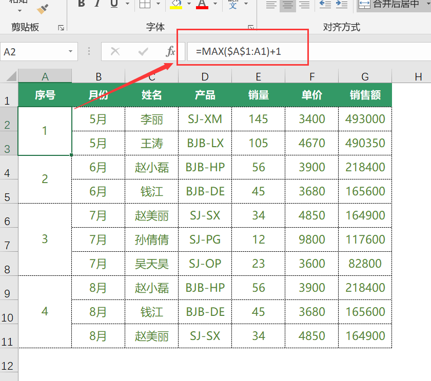The height and width of the screenshot is (381, 431).
Task: Click the cell containing 吴天昊
Action: click(152, 264)
